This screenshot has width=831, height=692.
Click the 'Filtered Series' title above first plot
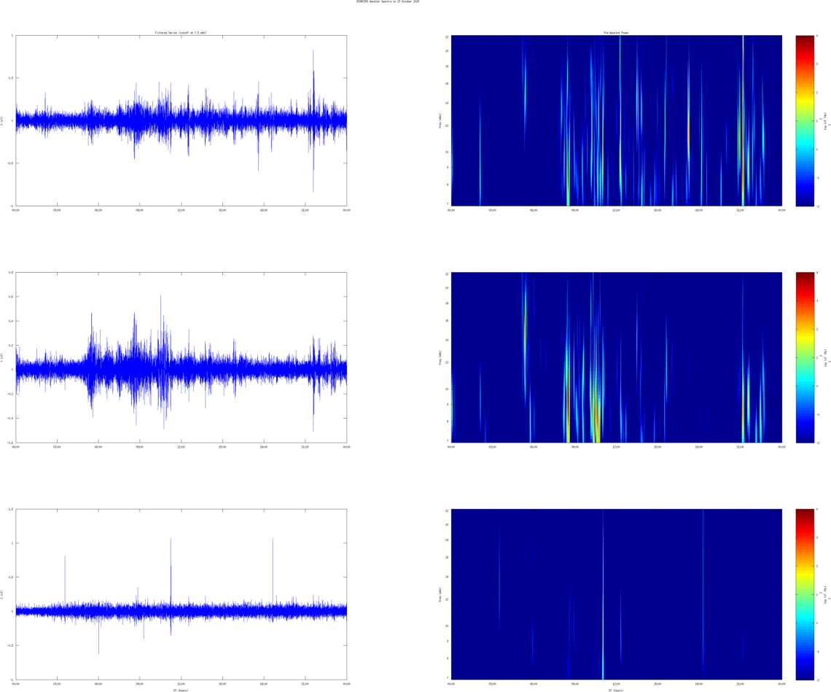[181, 33]
